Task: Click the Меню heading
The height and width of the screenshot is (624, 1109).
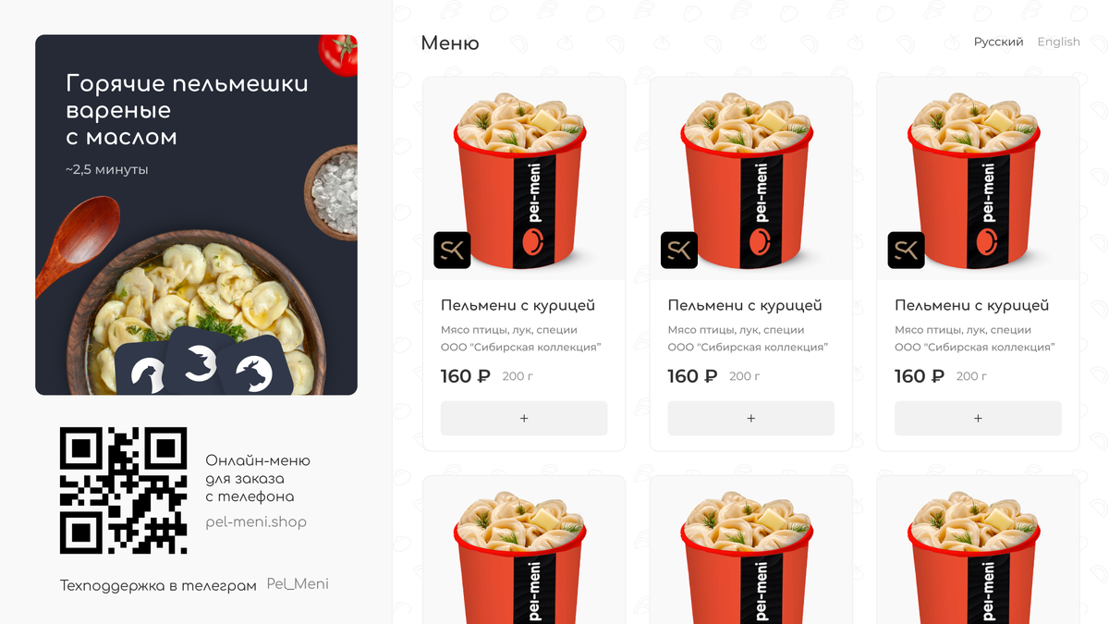Action: tap(450, 43)
